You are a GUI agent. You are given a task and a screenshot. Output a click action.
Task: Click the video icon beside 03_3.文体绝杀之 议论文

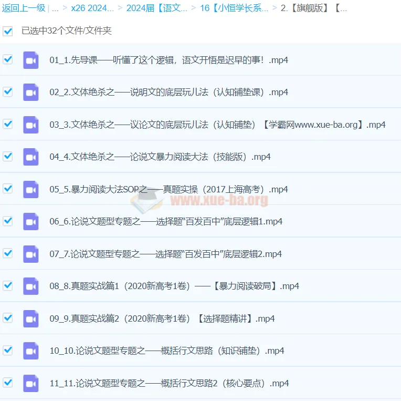point(31,125)
